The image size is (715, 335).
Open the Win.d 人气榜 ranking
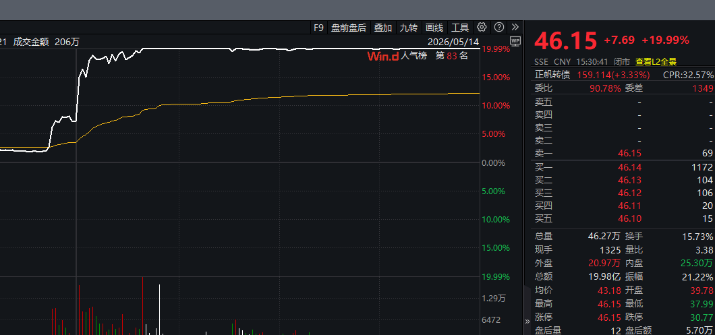(397, 56)
